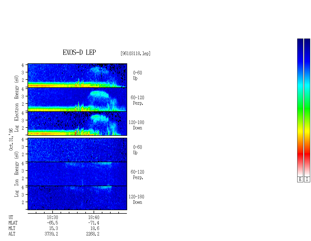Click the '0-60 Up' label beside electron panel

click(137, 75)
